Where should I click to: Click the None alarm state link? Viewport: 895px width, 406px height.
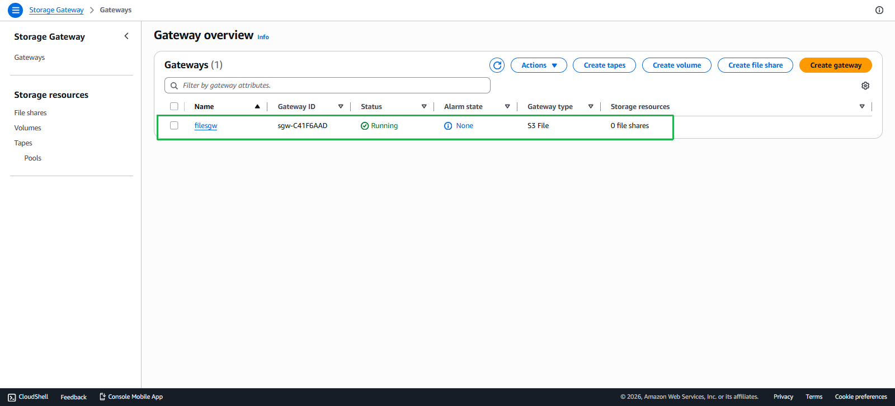coord(464,126)
